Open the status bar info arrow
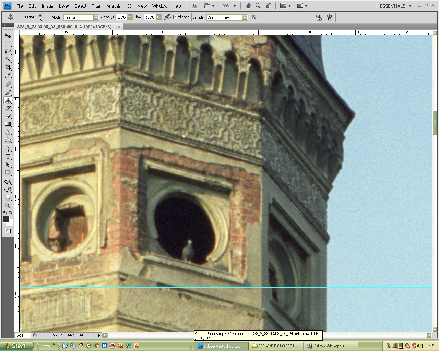This screenshot has width=439, height=351. click(x=99, y=335)
